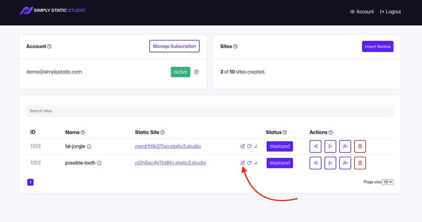Click the possible-tooth site name
Image resolution: width=422 pixels, height=222 pixels.
pyautogui.click(x=80, y=163)
